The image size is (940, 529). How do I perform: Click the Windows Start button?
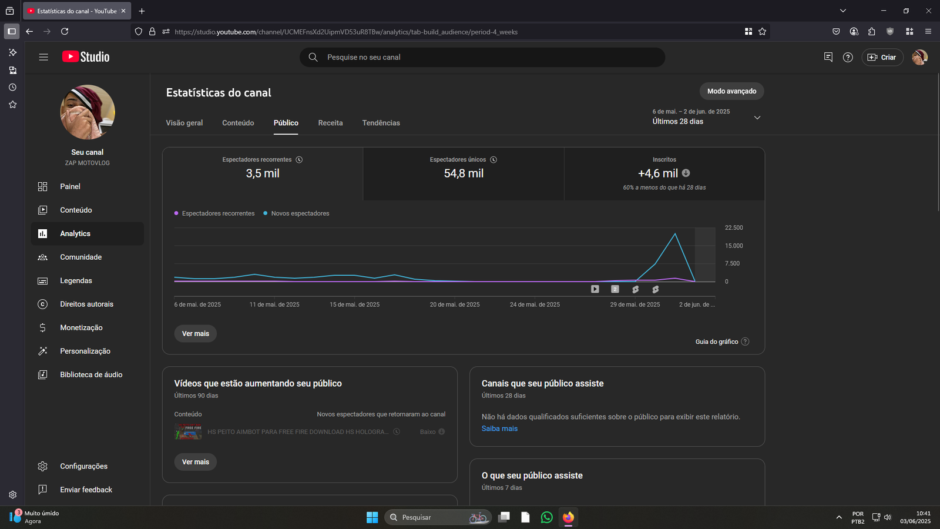(x=372, y=517)
